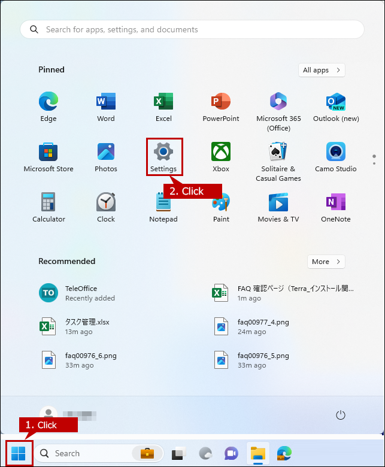
Task: Open the FAQ 確認ページ Excel file
Action: [283, 293]
